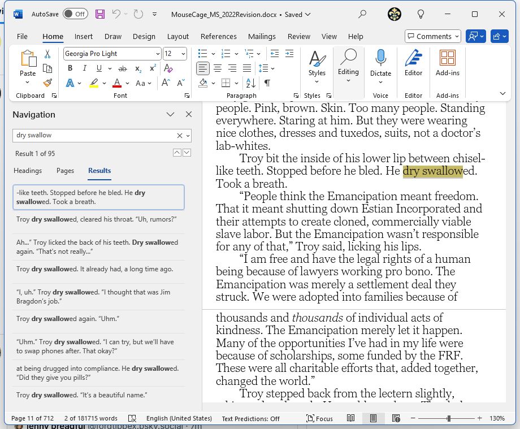Toggle subscript formatting
This screenshot has height=429, width=520.
[137, 68]
